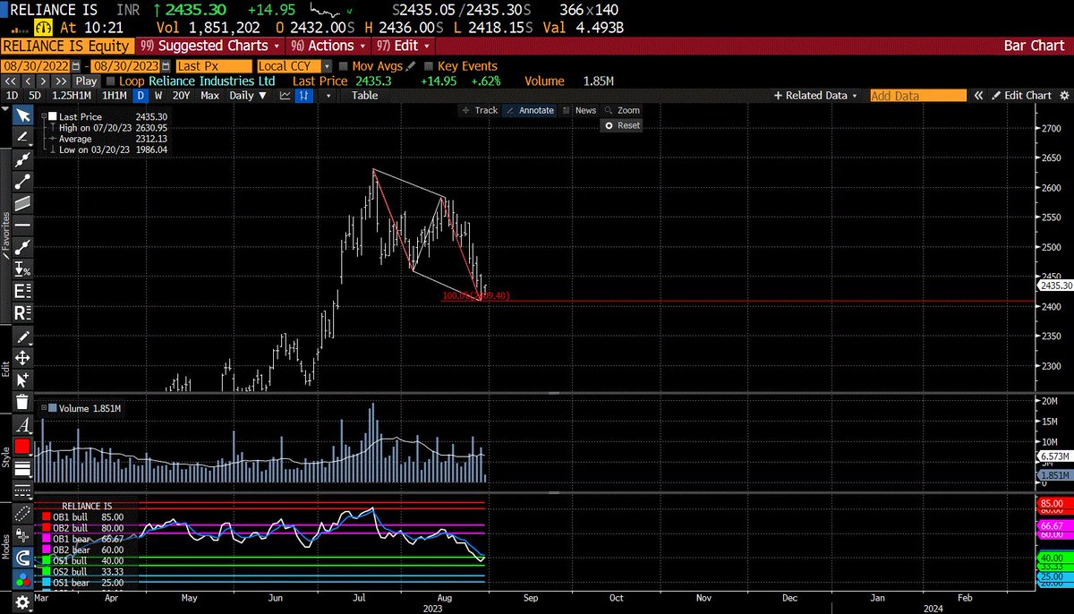Edit moving averages pencil icon

[x=411, y=66]
